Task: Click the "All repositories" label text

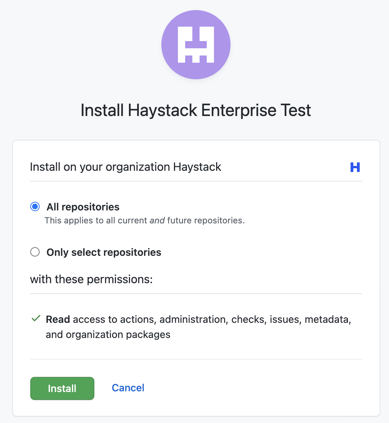Action: click(83, 207)
